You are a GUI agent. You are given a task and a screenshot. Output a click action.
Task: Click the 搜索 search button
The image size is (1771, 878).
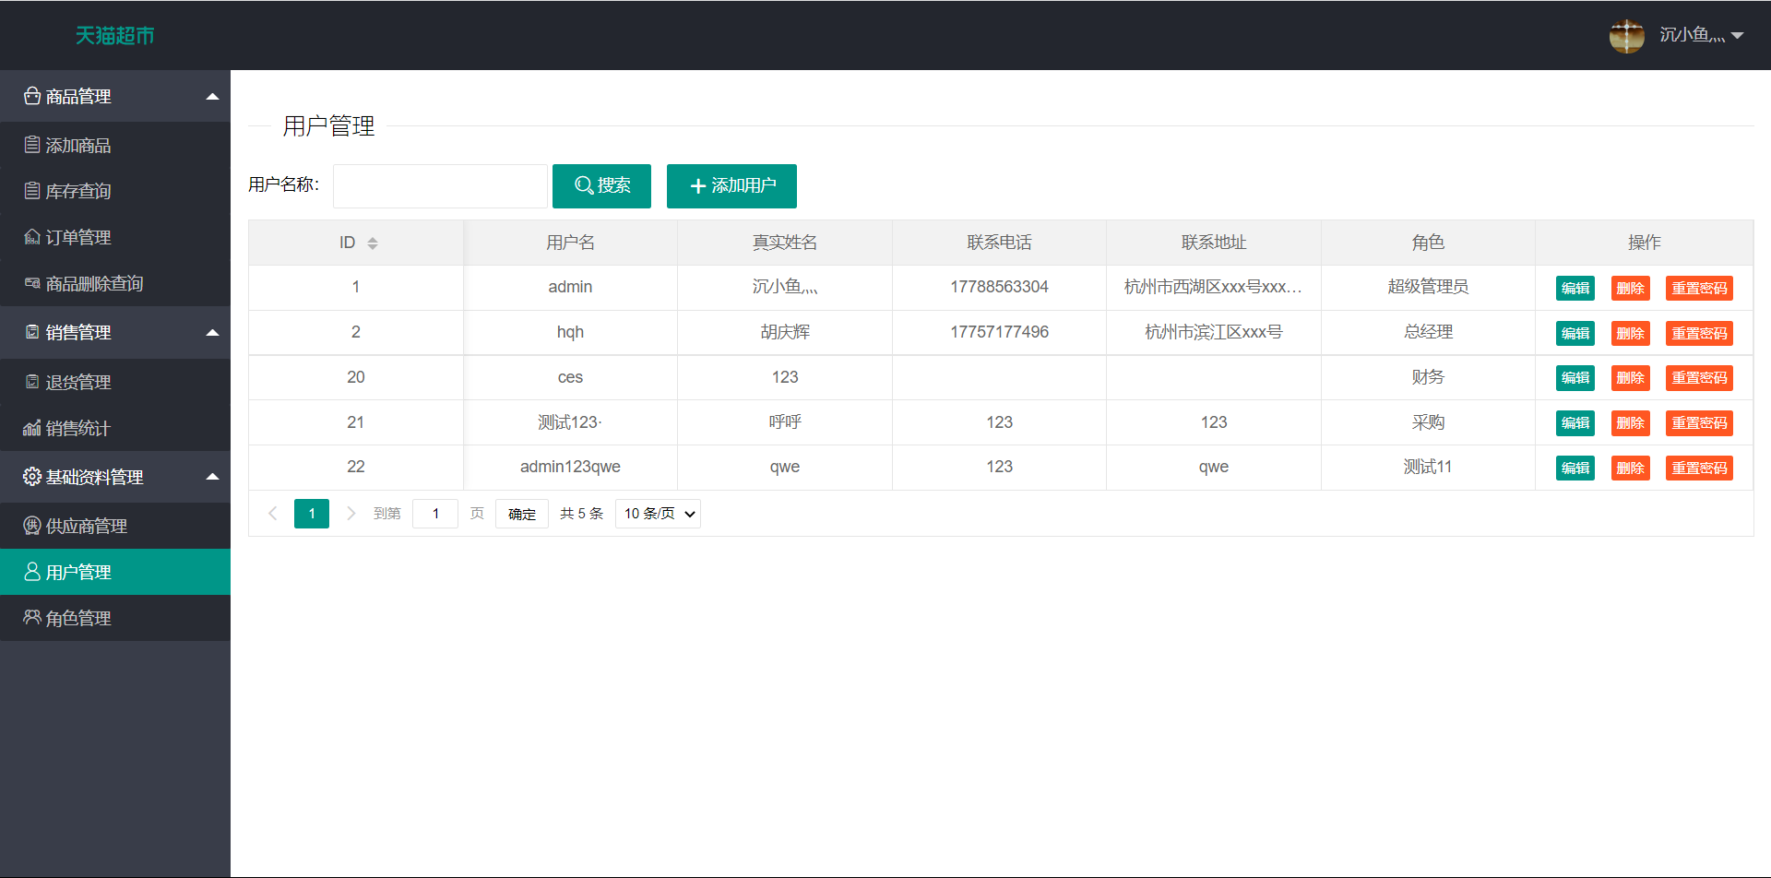[x=601, y=186]
